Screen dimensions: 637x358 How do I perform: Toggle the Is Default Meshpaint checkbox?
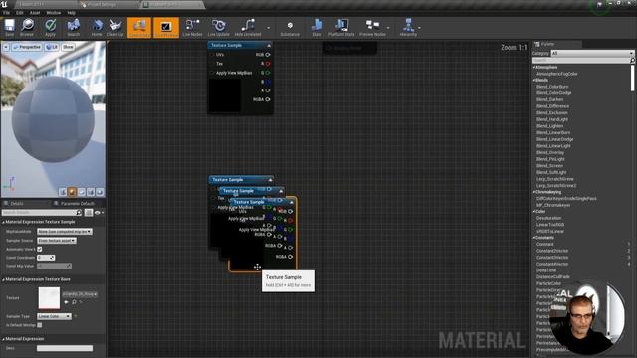tap(40, 325)
